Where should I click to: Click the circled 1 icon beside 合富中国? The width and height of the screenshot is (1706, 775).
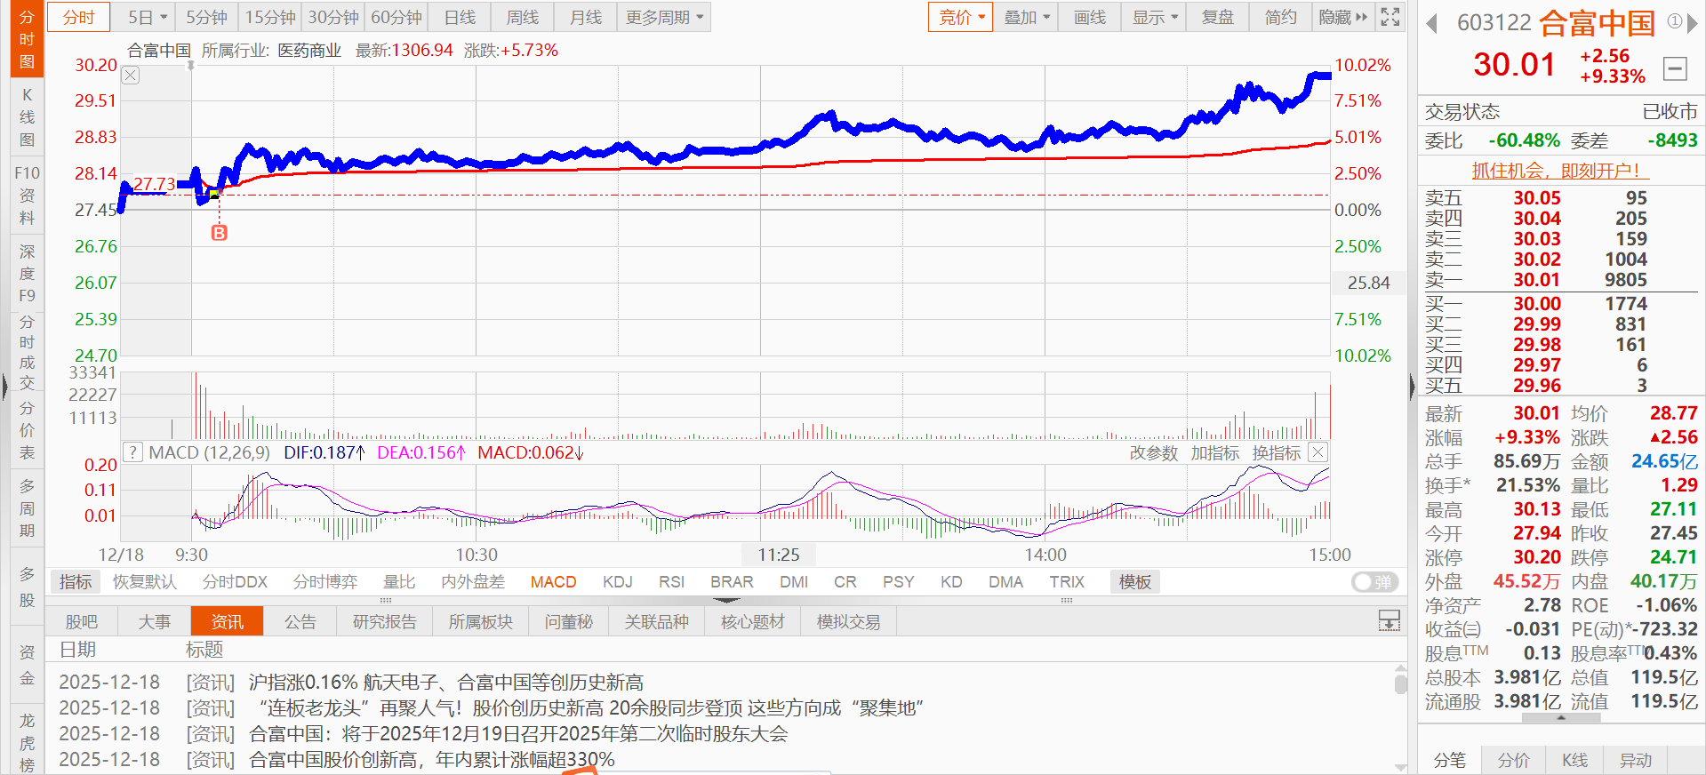[1674, 20]
